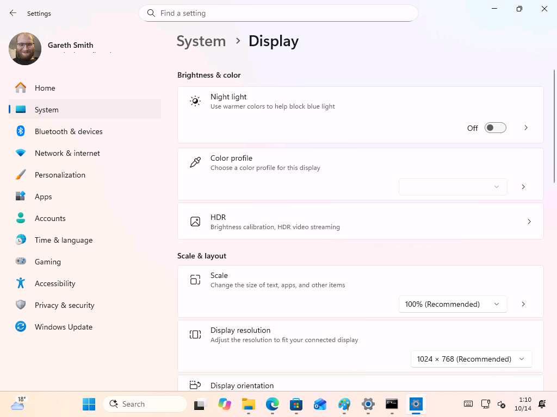
Task: Open notifications bell in system tray
Action: point(542,404)
